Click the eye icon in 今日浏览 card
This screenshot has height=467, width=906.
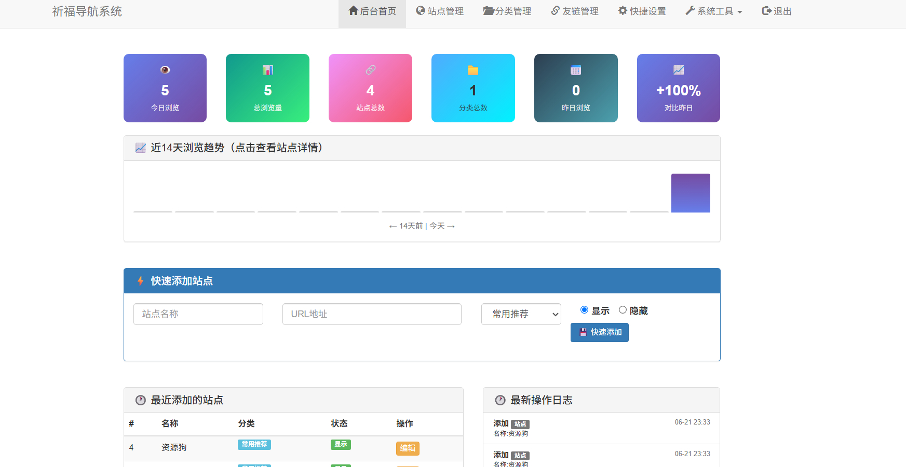[165, 70]
